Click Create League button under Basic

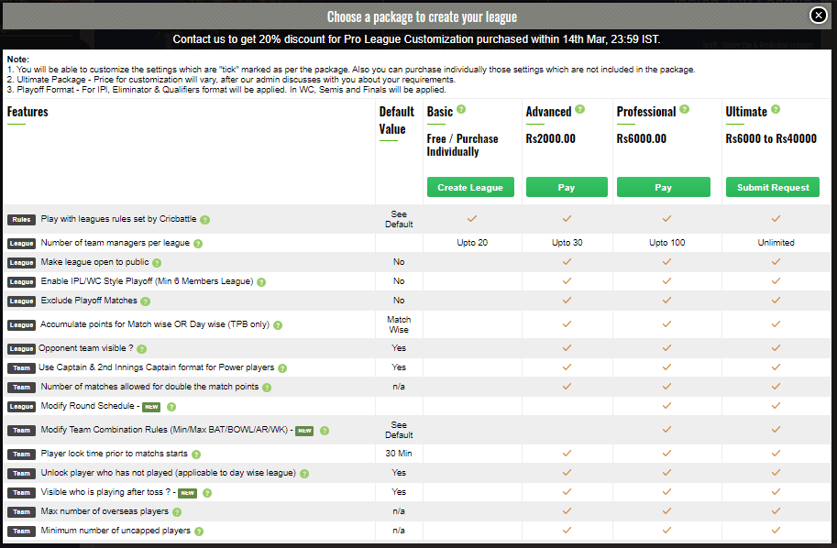pos(470,187)
